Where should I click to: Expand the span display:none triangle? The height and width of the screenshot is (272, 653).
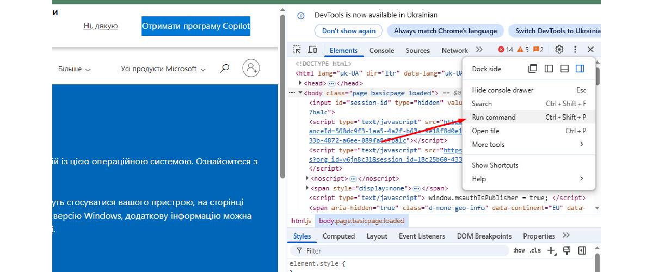pos(307,188)
